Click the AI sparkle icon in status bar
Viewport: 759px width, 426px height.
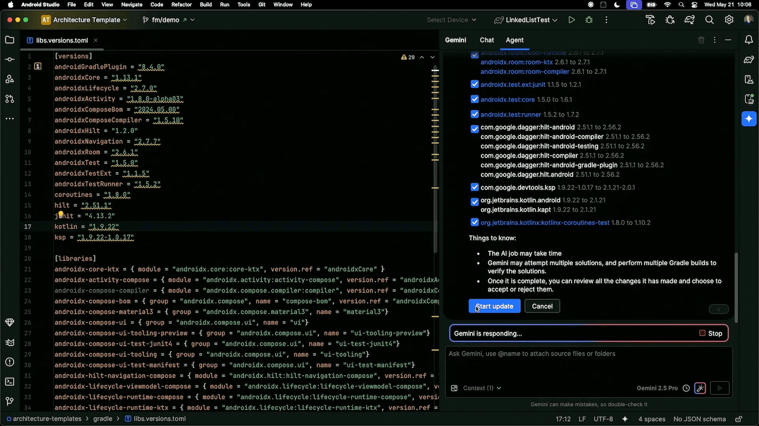tap(624, 419)
